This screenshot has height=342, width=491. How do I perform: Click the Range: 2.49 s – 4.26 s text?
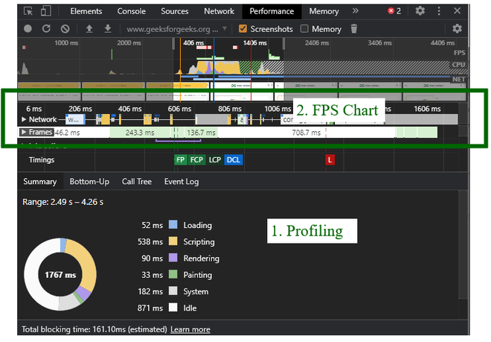click(x=63, y=202)
